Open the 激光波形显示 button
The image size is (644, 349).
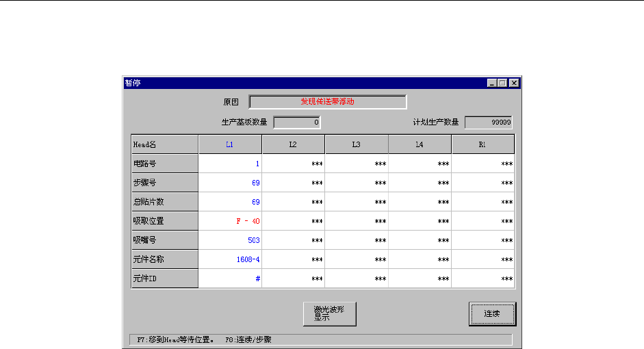click(x=329, y=313)
